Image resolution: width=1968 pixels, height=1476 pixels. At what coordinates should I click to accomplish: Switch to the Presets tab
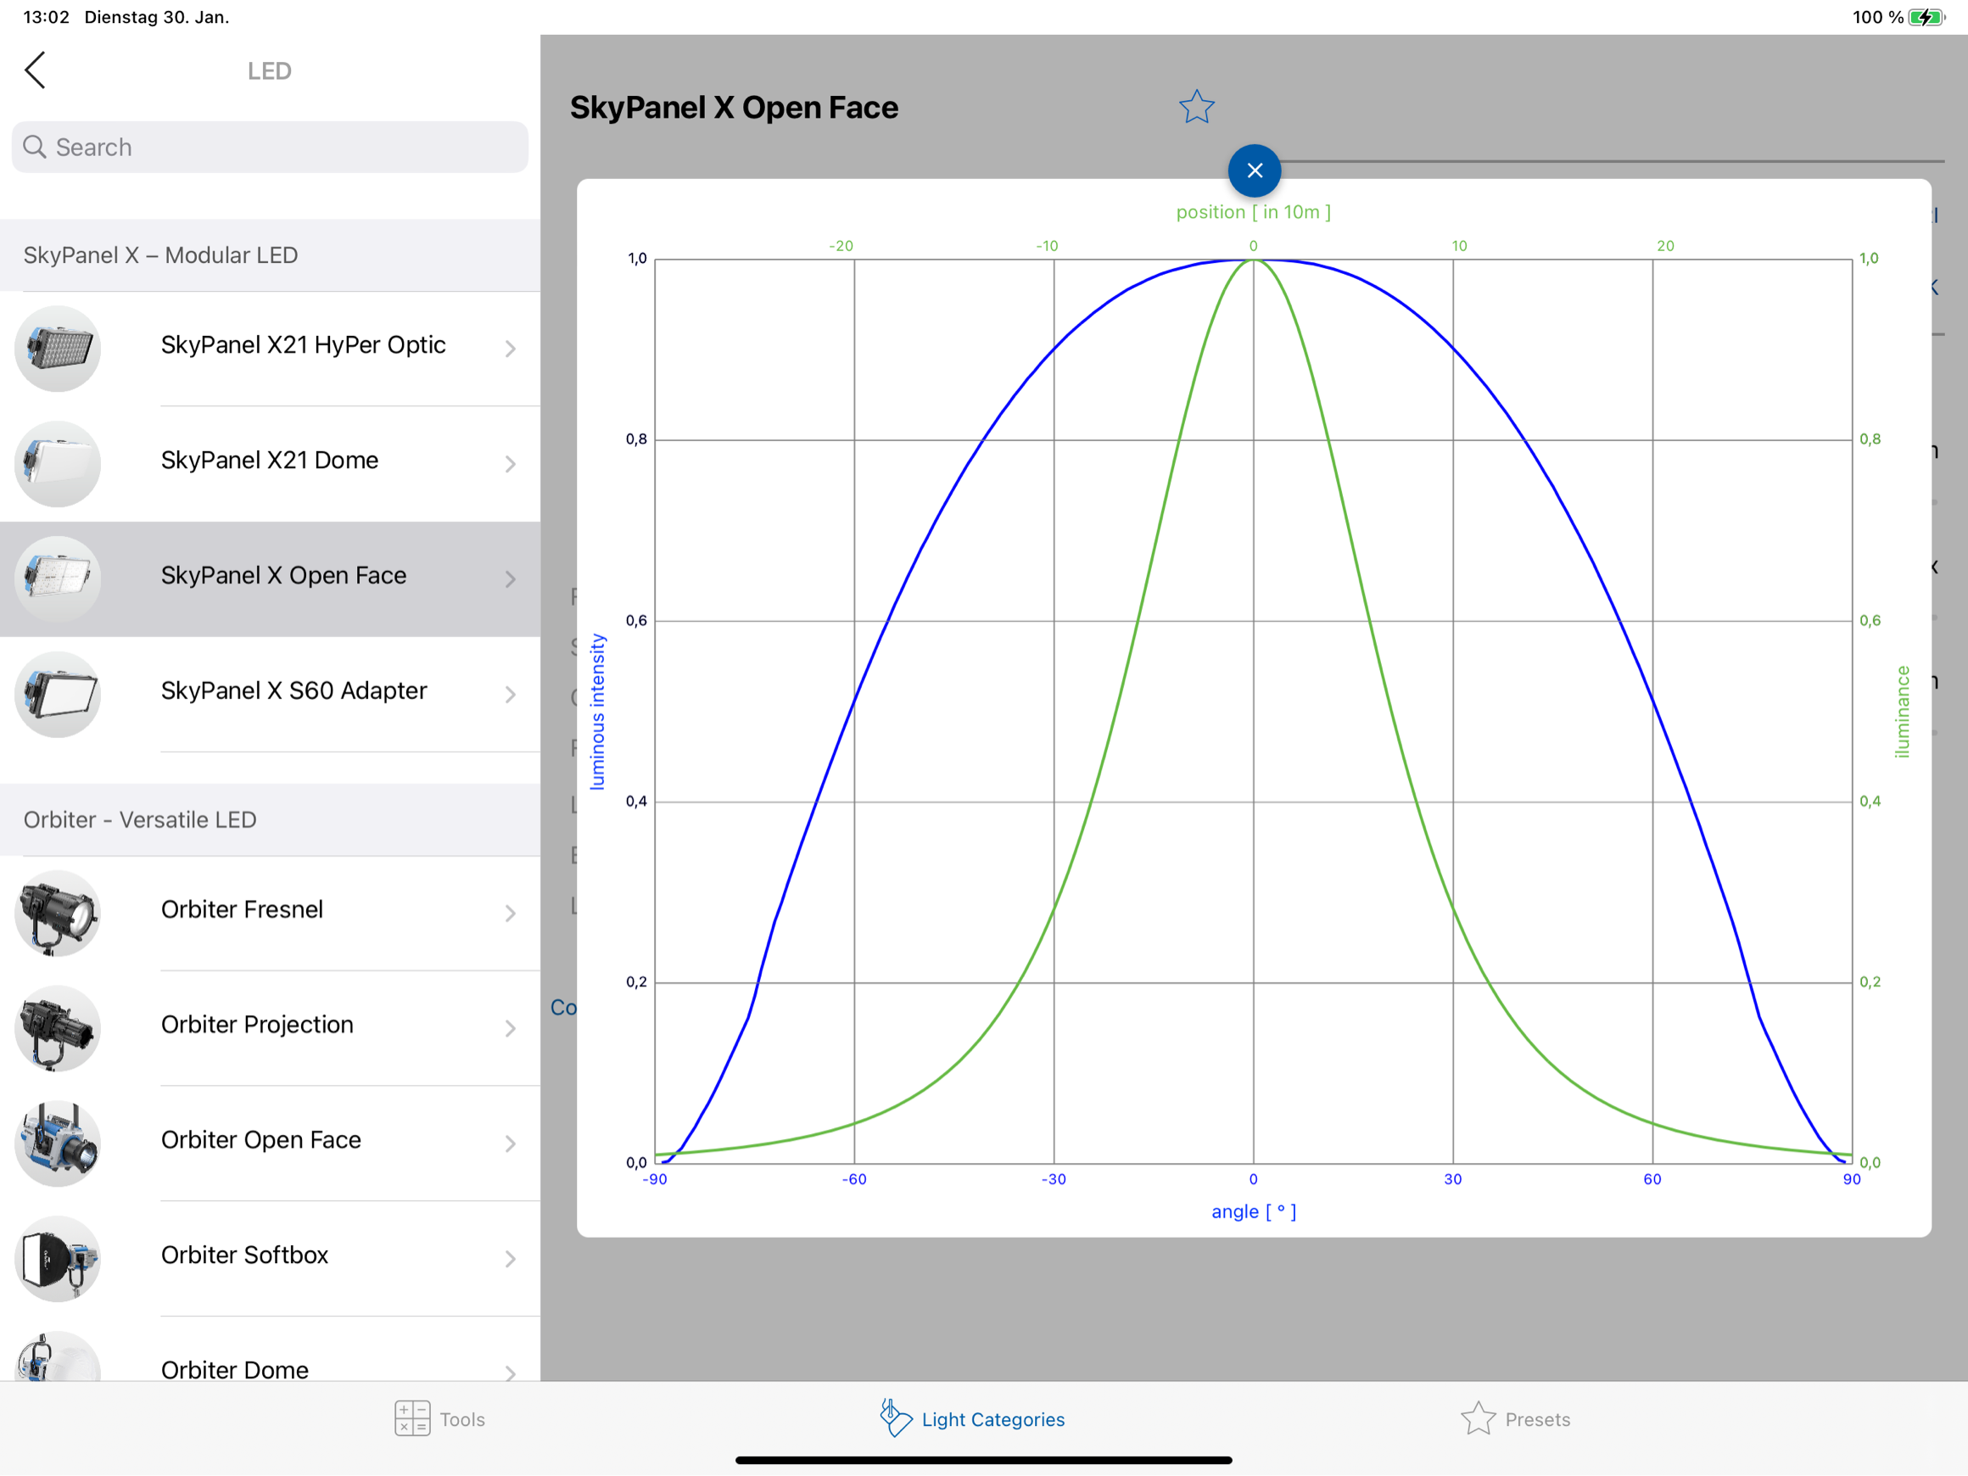click(x=1515, y=1419)
